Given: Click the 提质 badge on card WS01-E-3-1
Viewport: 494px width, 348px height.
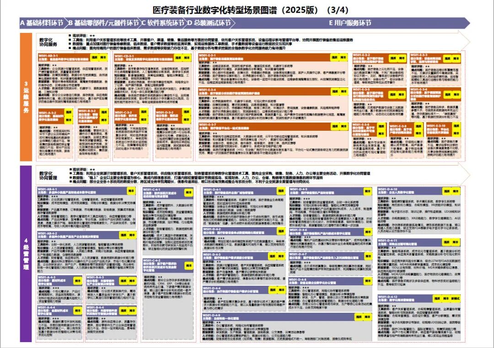Looking at the screenshot, I should coord(334,58).
